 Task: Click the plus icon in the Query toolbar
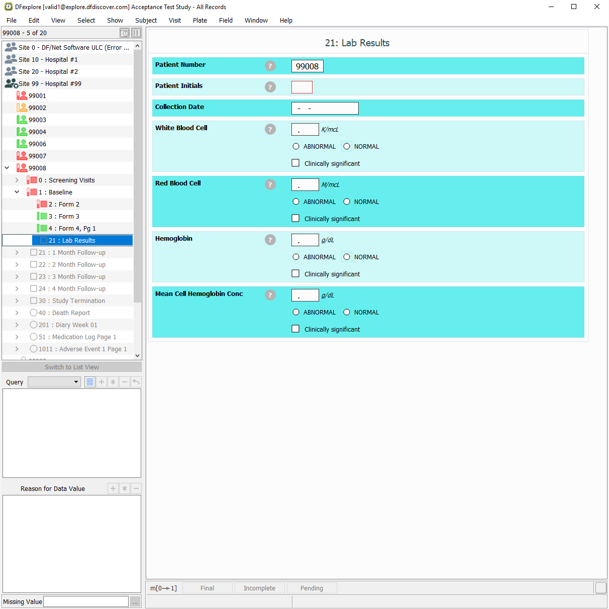(x=101, y=382)
